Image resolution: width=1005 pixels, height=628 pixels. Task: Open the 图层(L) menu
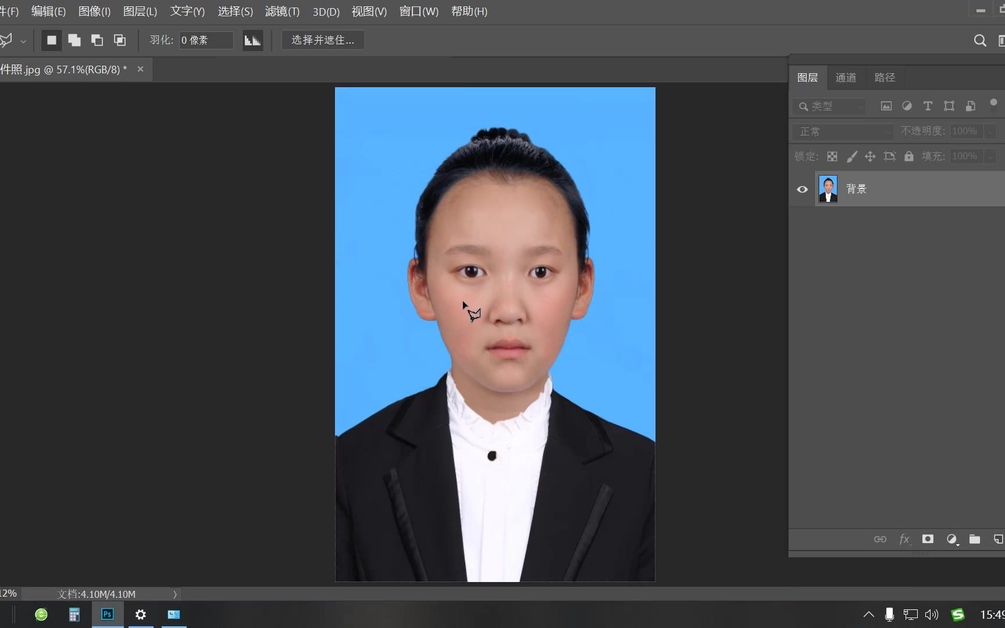tap(140, 11)
